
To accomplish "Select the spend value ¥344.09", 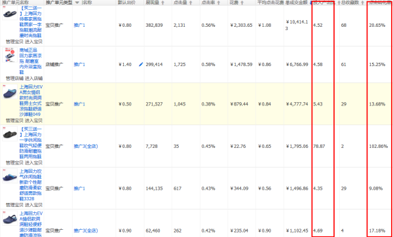I will click(x=239, y=189).
